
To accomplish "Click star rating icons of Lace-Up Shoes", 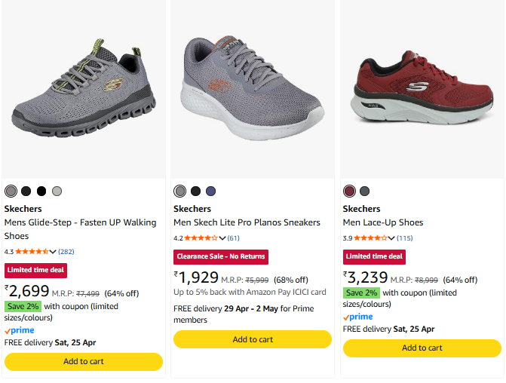I will 370,238.
